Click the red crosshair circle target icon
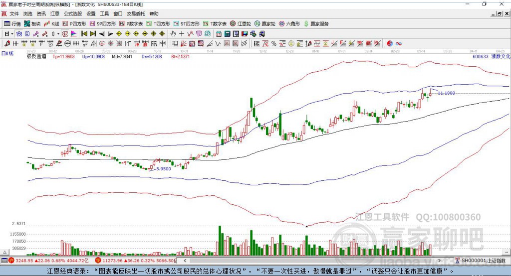 [102, 43]
